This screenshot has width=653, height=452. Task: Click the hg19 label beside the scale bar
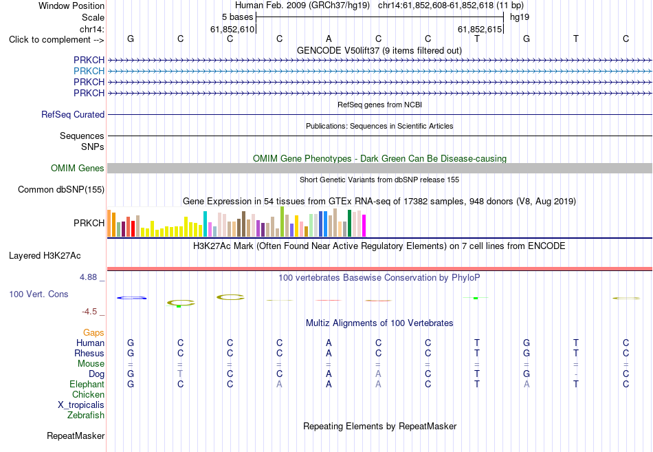tap(520, 17)
